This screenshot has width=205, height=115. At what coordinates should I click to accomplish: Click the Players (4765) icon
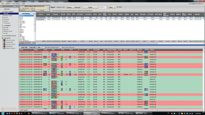[x=2, y=36]
